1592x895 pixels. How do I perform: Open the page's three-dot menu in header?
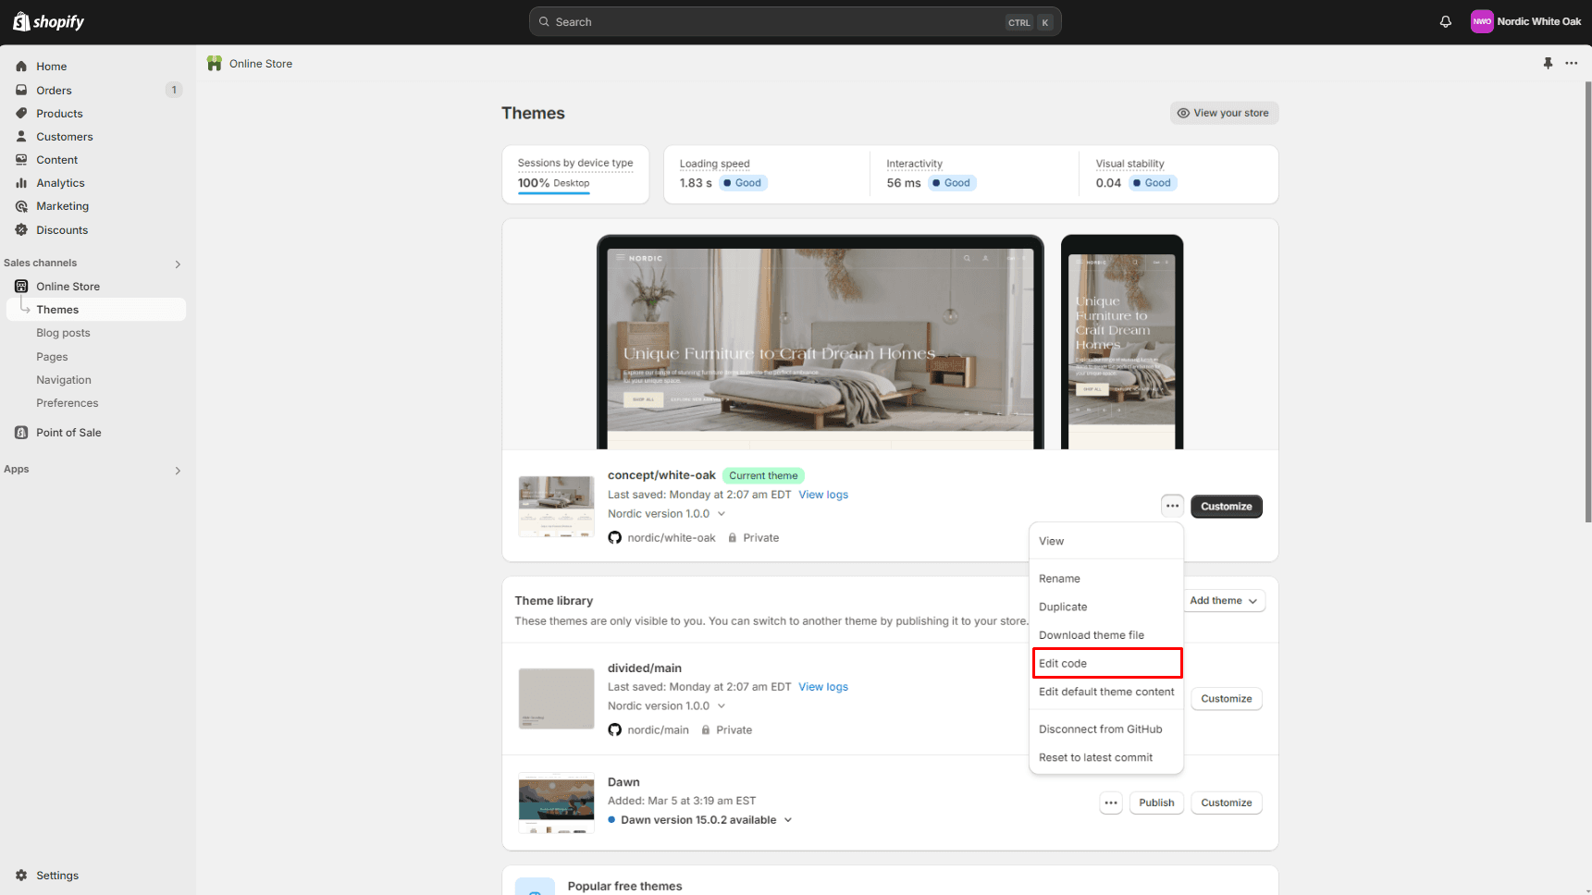coord(1571,63)
